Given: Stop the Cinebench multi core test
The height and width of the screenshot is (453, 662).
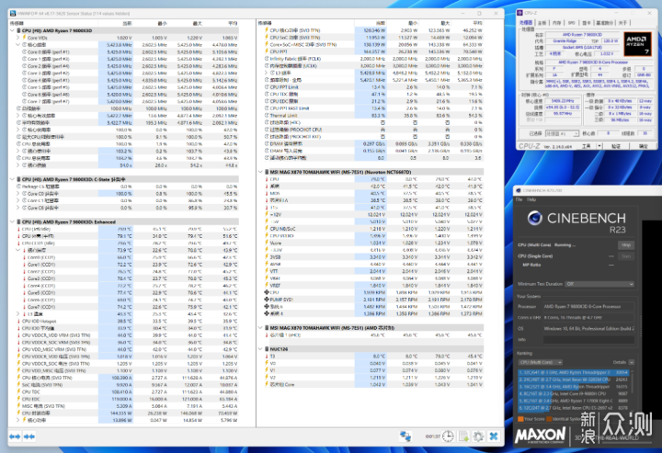Looking at the screenshot, I should tap(626, 245).
